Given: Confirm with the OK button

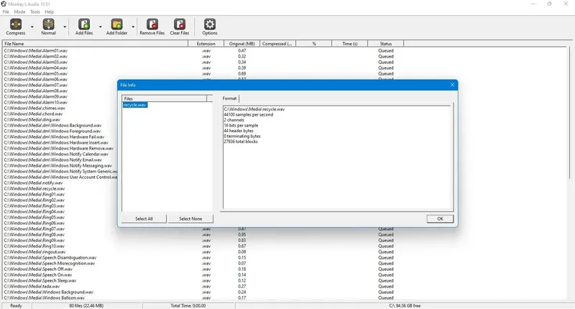Looking at the screenshot, I should click(440, 219).
